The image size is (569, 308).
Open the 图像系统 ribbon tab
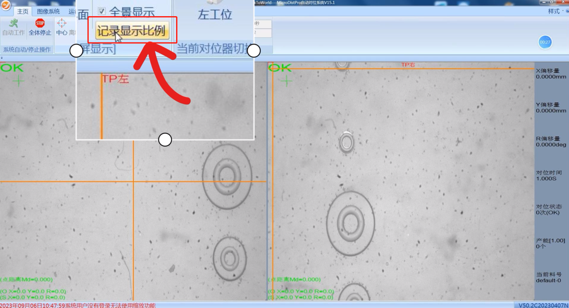48,12
